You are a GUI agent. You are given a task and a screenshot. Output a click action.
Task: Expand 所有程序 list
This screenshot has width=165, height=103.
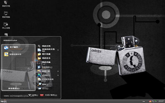click(16, 88)
